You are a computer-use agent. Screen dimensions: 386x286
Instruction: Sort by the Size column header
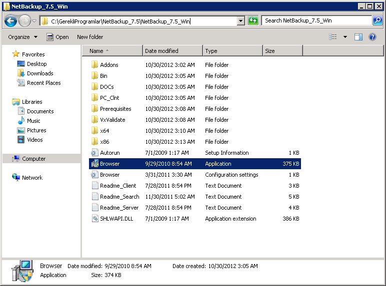283,51
